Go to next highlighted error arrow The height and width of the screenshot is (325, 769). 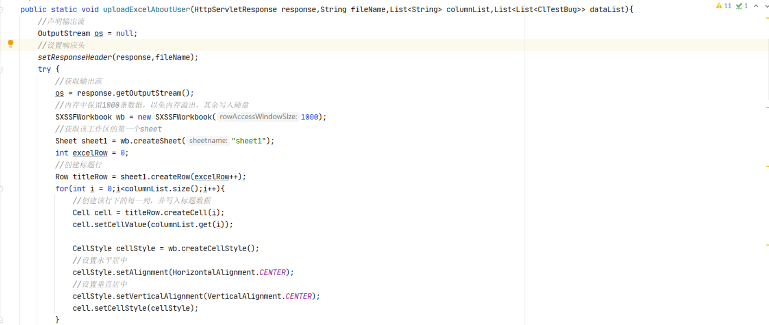point(766,6)
